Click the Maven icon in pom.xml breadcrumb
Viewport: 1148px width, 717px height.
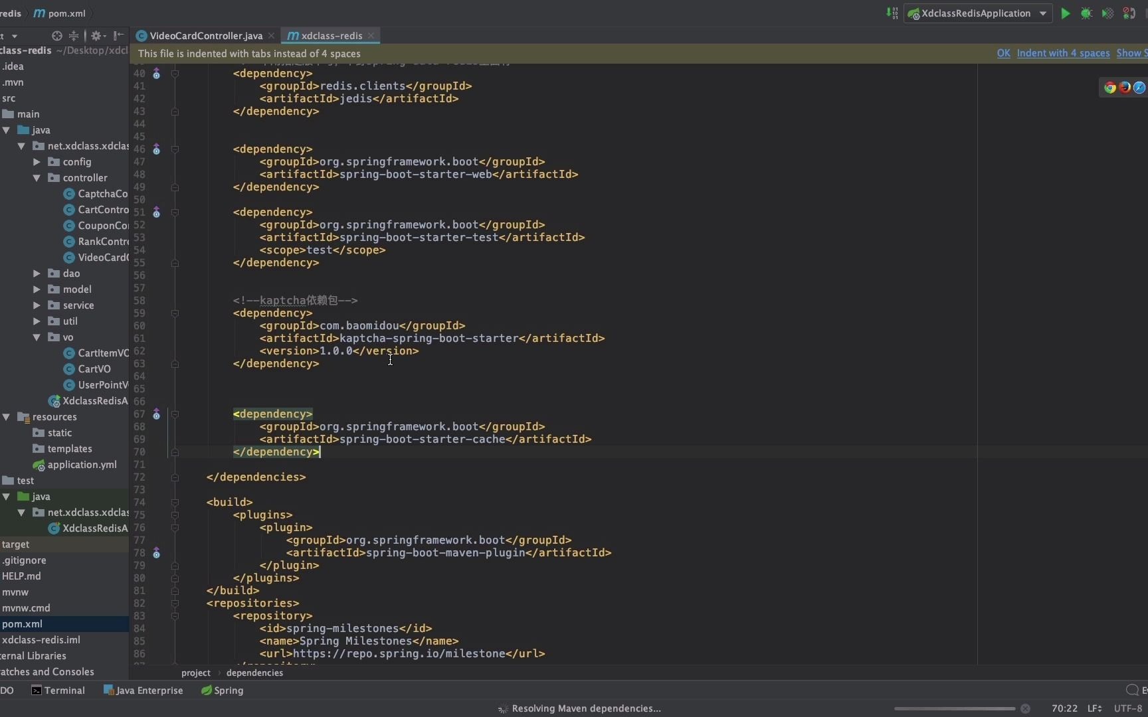pos(39,13)
